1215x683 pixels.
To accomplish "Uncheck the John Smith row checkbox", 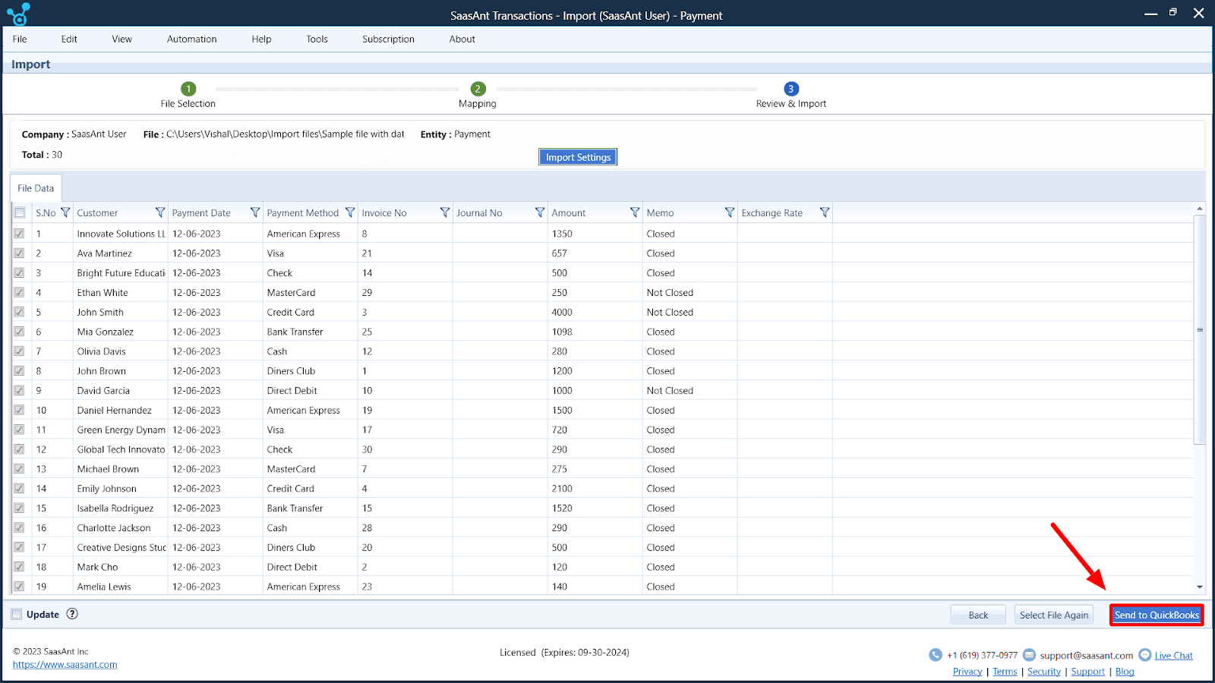I will [x=19, y=312].
